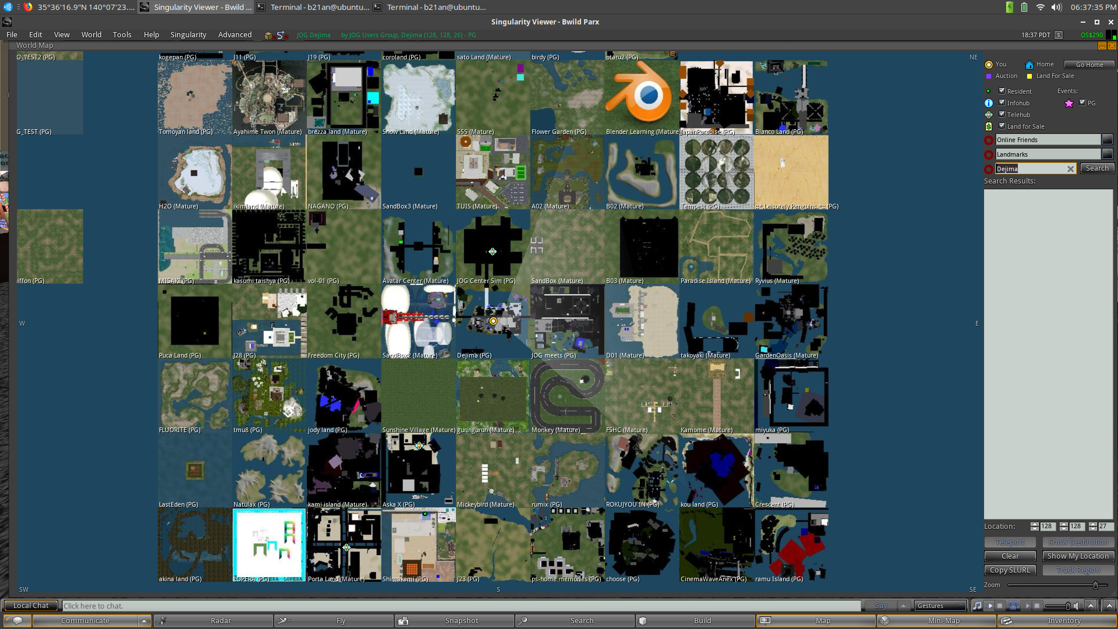This screenshot has width=1118, height=629.
Task: Click the chat input field
Action: click(x=461, y=606)
